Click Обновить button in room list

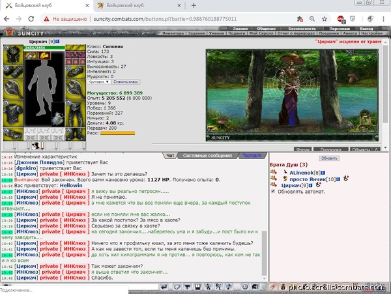click(329, 158)
